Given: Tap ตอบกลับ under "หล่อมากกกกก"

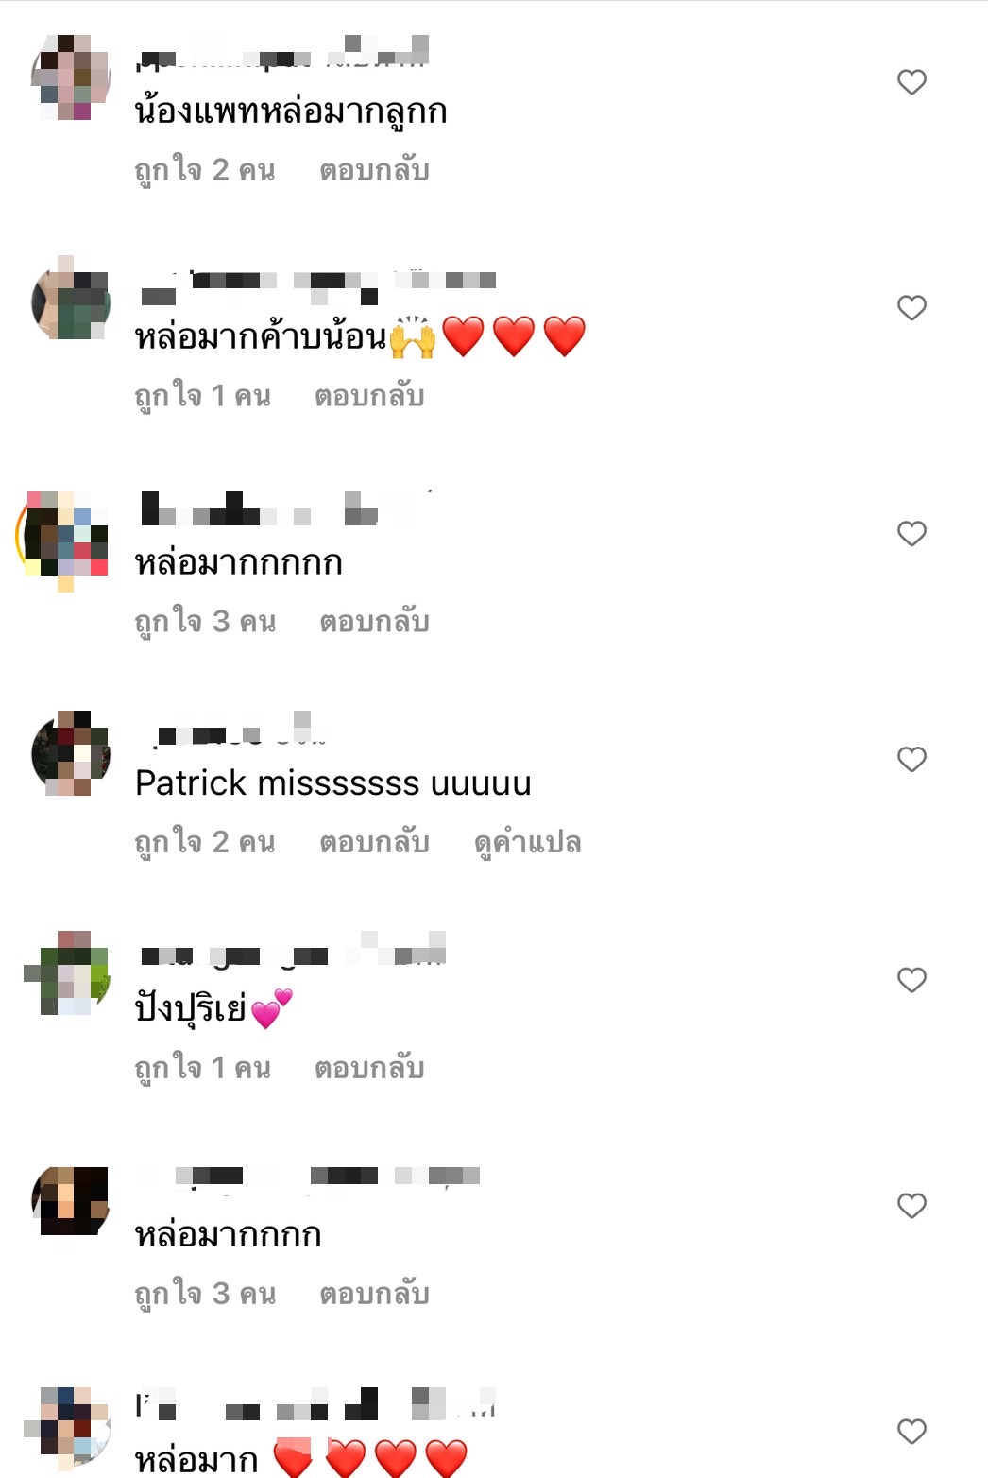Looking at the screenshot, I should pos(374,623).
